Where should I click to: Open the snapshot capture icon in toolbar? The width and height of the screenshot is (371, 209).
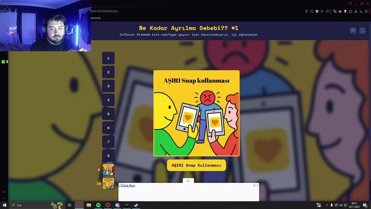pos(312,11)
